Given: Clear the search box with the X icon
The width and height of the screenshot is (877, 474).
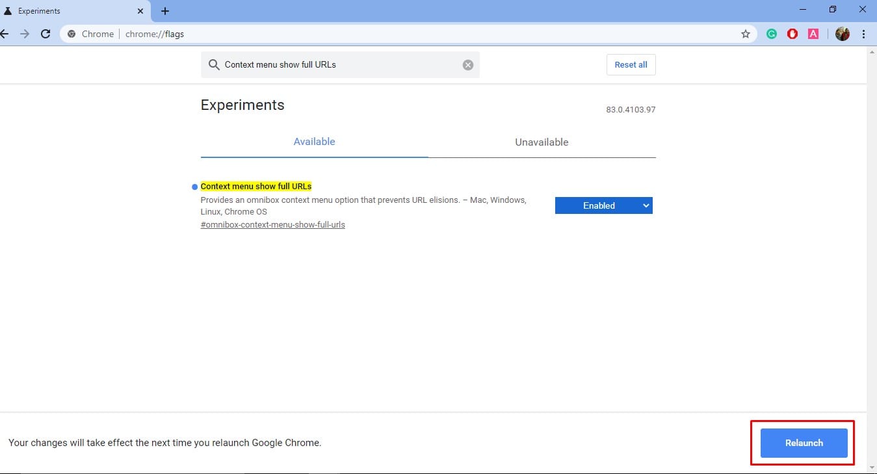Looking at the screenshot, I should point(467,64).
